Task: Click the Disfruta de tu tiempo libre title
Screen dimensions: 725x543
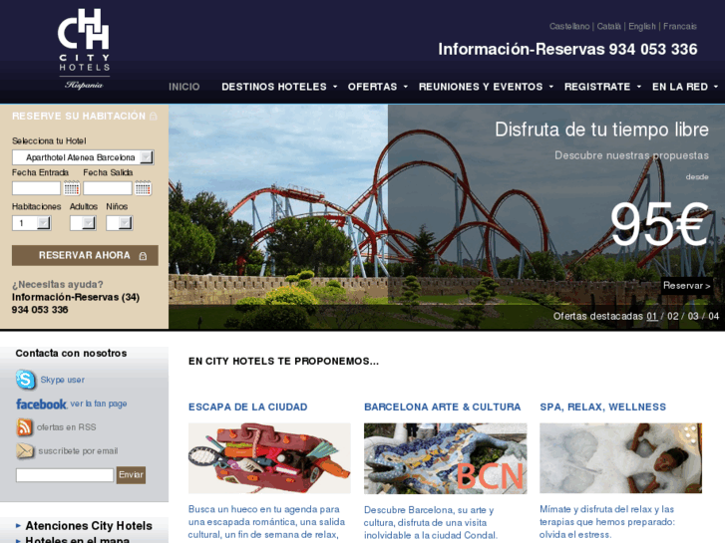Action: click(601, 130)
